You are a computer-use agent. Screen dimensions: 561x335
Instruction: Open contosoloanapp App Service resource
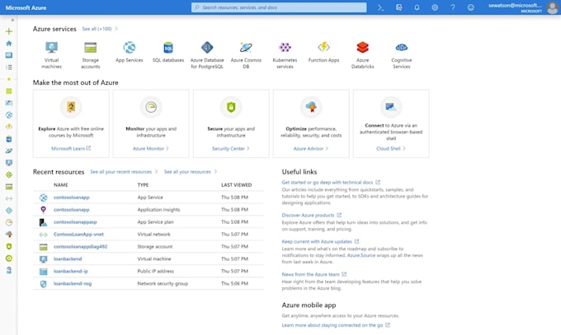pos(72,198)
